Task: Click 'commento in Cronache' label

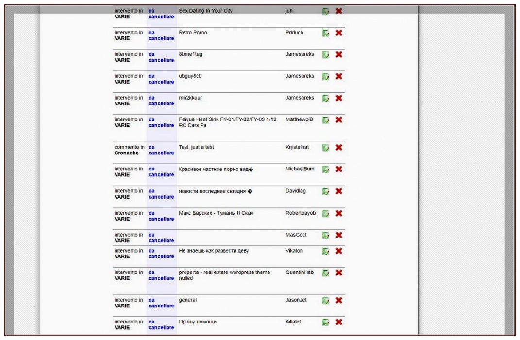Action: point(129,150)
